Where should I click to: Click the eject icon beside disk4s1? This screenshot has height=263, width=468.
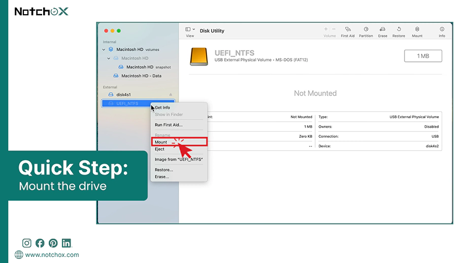click(171, 95)
